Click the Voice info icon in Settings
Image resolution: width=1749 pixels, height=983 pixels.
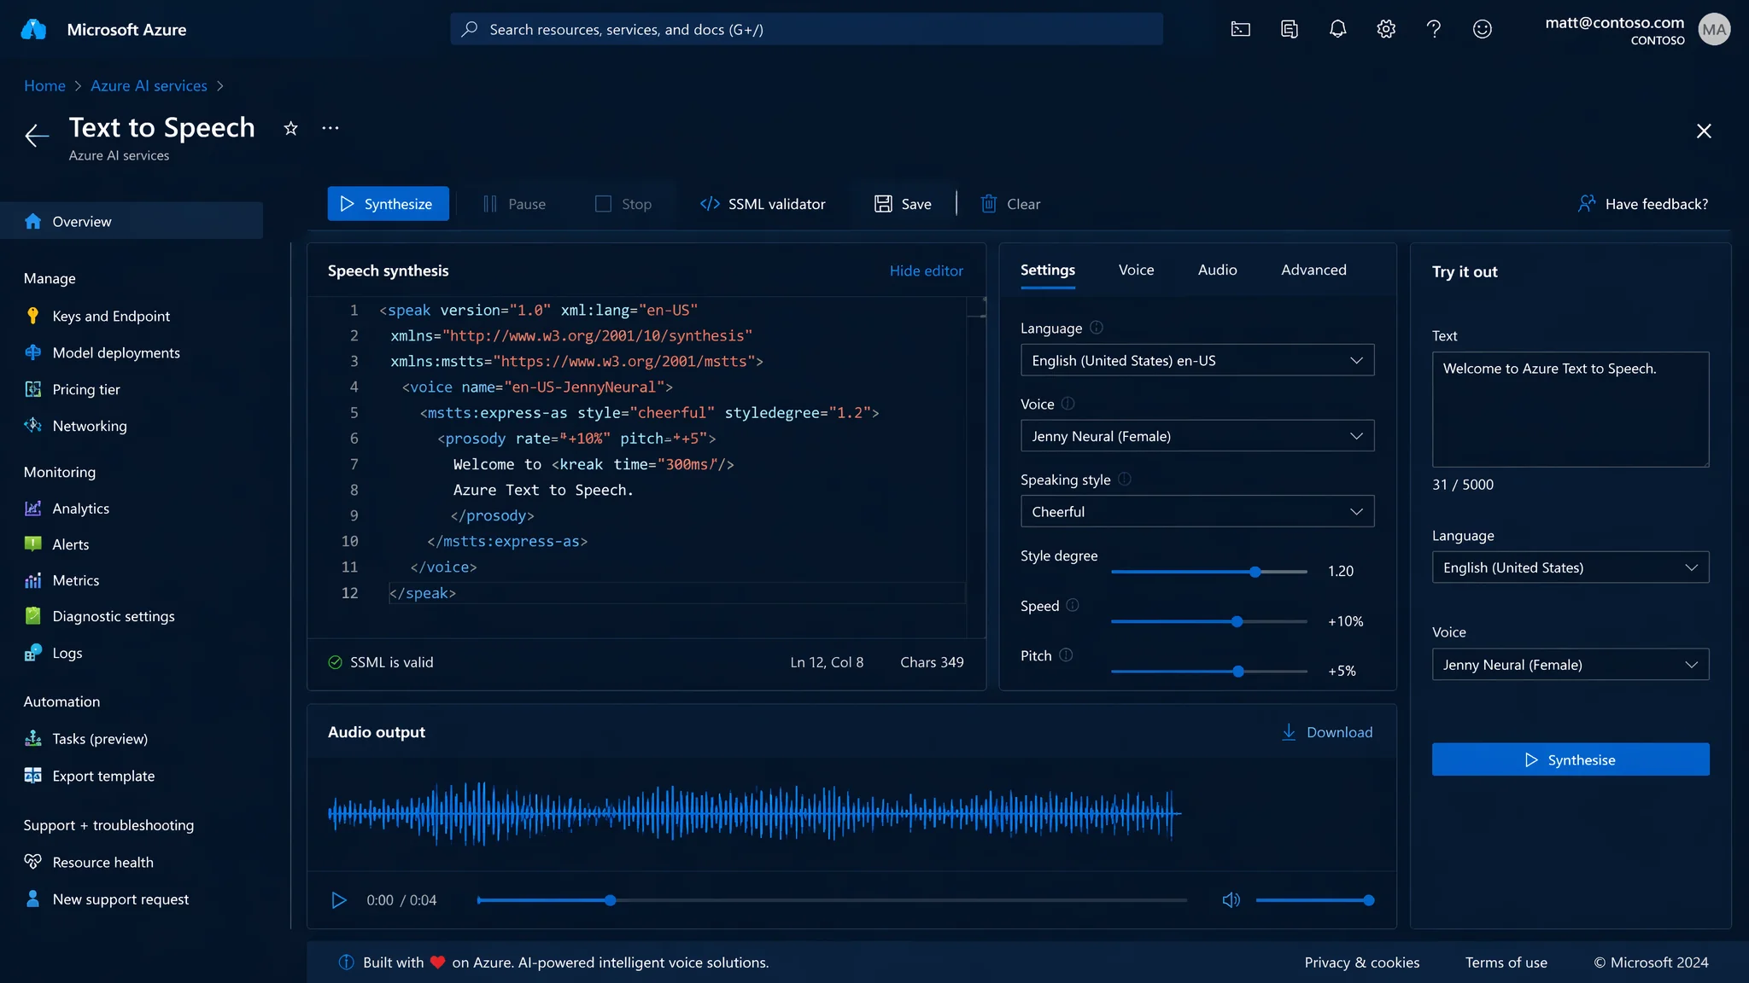pyautogui.click(x=1068, y=404)
